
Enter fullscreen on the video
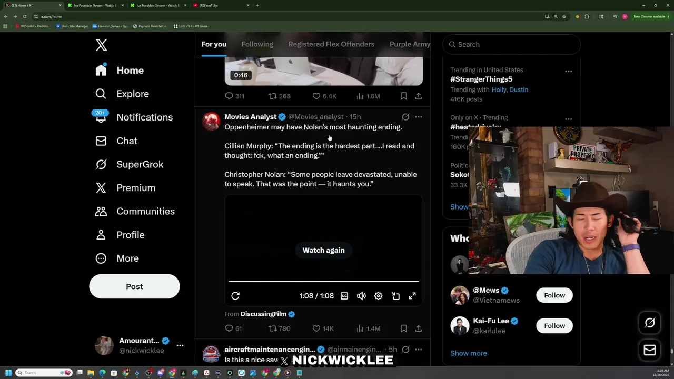[412, 296]
